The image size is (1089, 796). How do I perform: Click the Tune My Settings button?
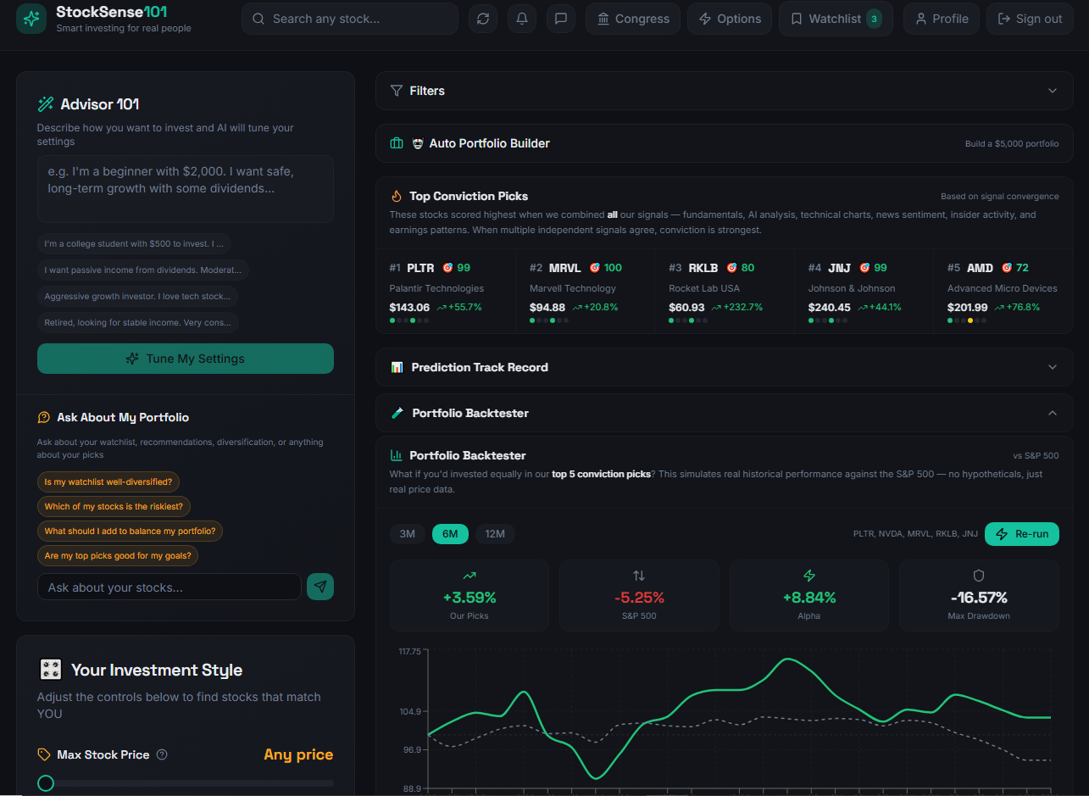(186, 359)
